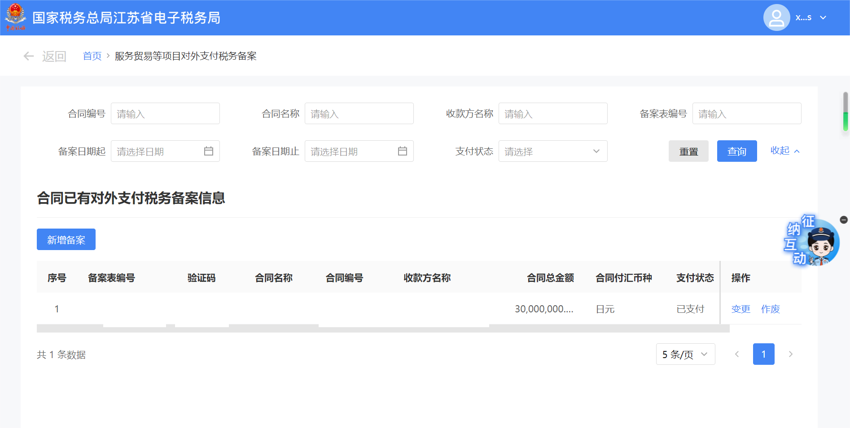Focus the 合同编号 input field
850x428 pixels.
pyautogui.click(x=165, y=113)
